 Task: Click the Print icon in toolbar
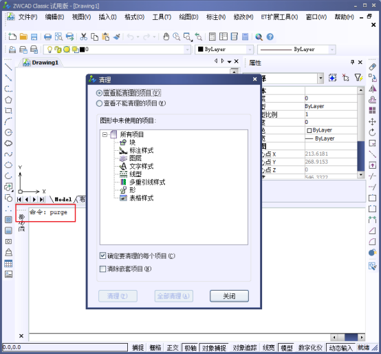click(47, 37)
